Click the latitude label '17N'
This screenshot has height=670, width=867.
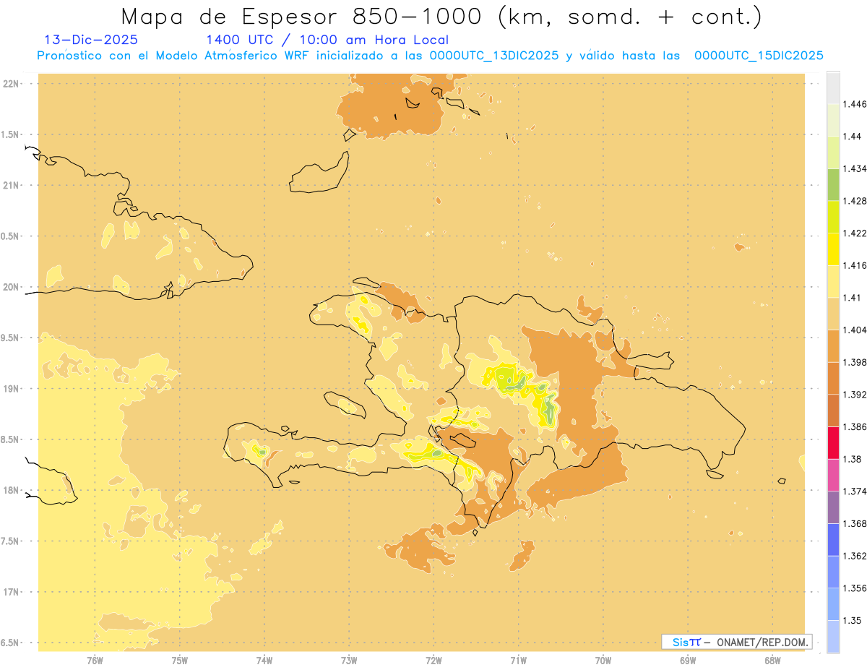[11, 592]
